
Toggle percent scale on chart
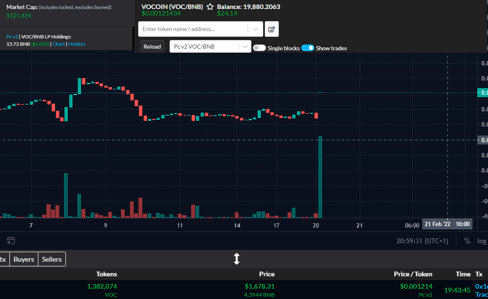(467, 241)
